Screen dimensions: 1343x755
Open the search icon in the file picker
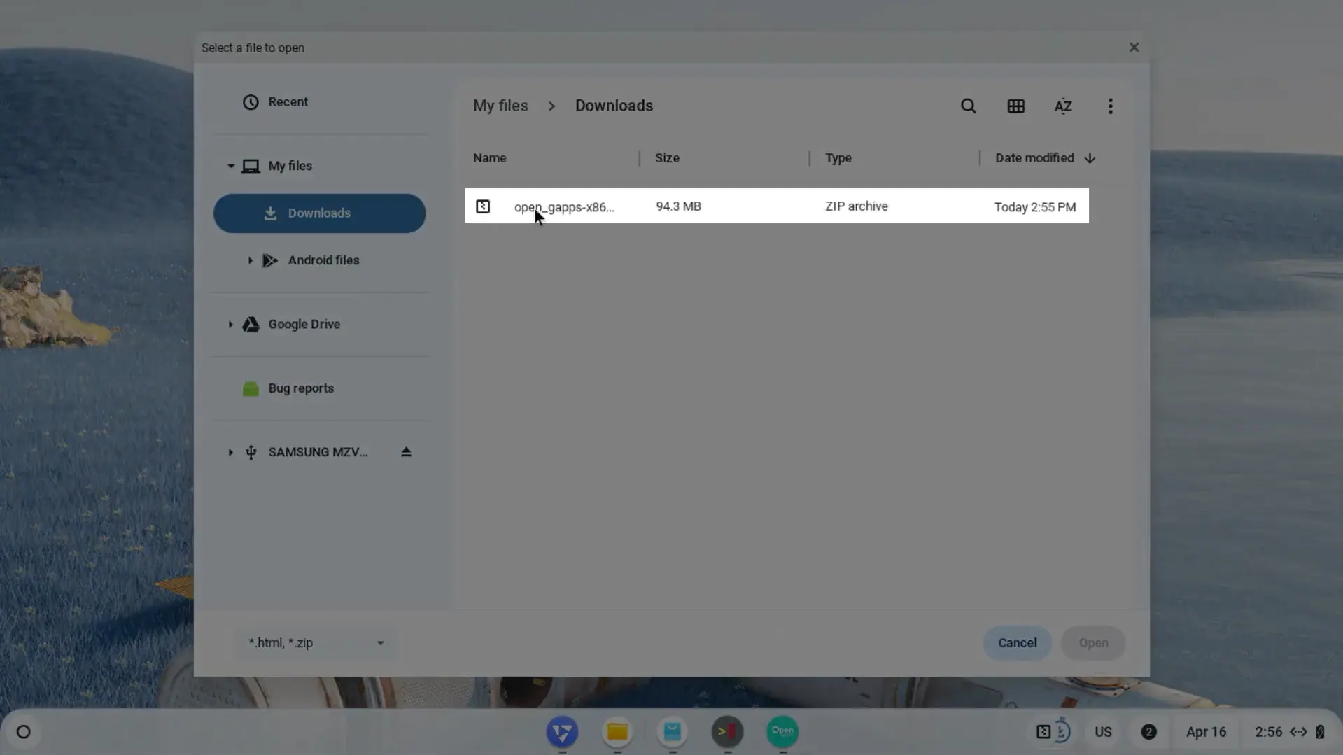tap(968, 106)
